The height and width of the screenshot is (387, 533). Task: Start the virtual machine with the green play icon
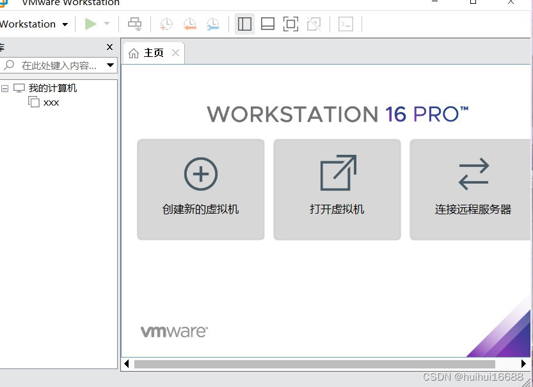point(90,24)
